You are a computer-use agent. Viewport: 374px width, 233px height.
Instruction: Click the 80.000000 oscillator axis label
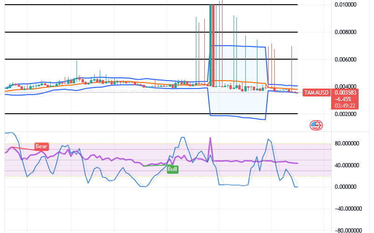[x=346, y=144]
